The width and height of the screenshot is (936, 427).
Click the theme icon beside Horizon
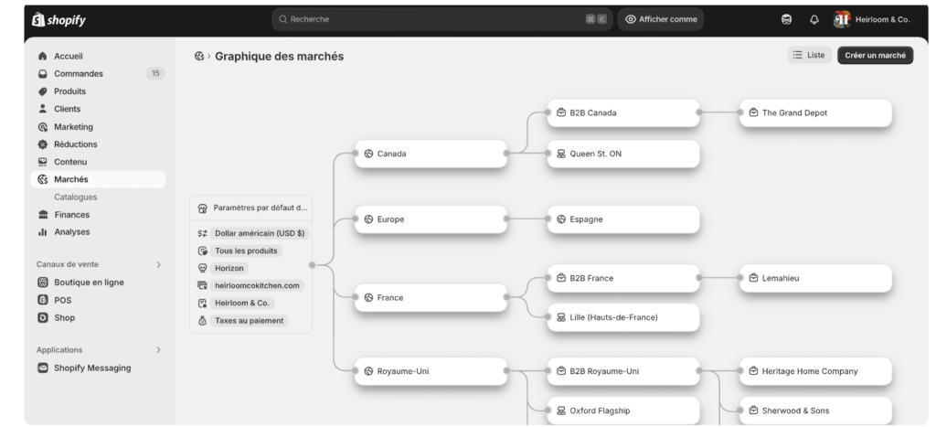click(x=202, y=268)
